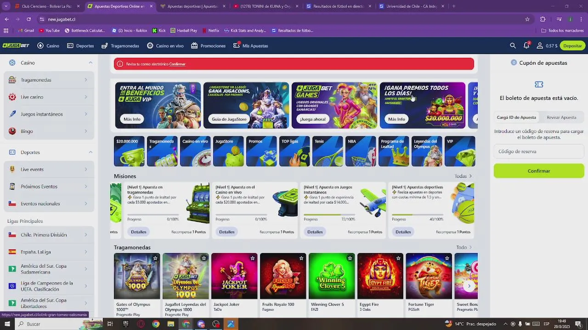Viewport: 588px width, 330px height.
Task: Open the $20.000.000 category tile
Action: click(129, 151)
